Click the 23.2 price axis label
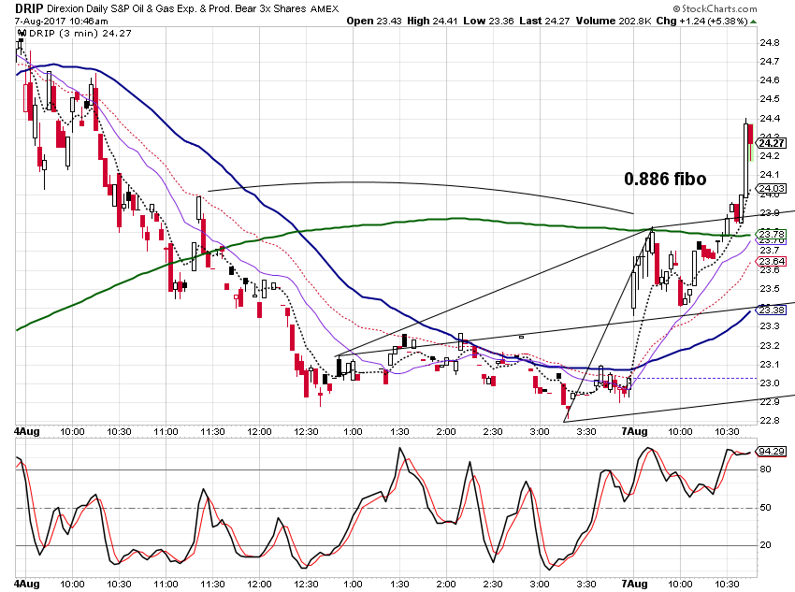Image resolution: width=795 pixels, height=592 pixels. click(770, 346)
